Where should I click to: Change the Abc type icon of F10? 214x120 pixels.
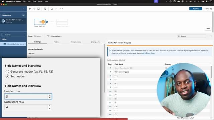point(110,107)
